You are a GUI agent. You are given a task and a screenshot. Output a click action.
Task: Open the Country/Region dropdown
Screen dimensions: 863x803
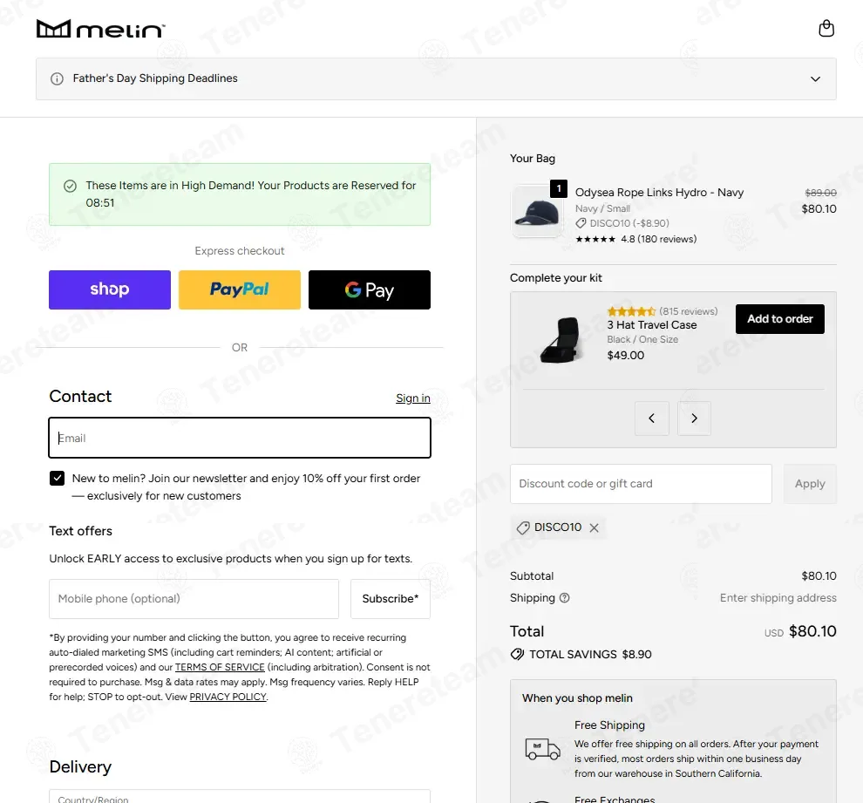click(240, 796)
